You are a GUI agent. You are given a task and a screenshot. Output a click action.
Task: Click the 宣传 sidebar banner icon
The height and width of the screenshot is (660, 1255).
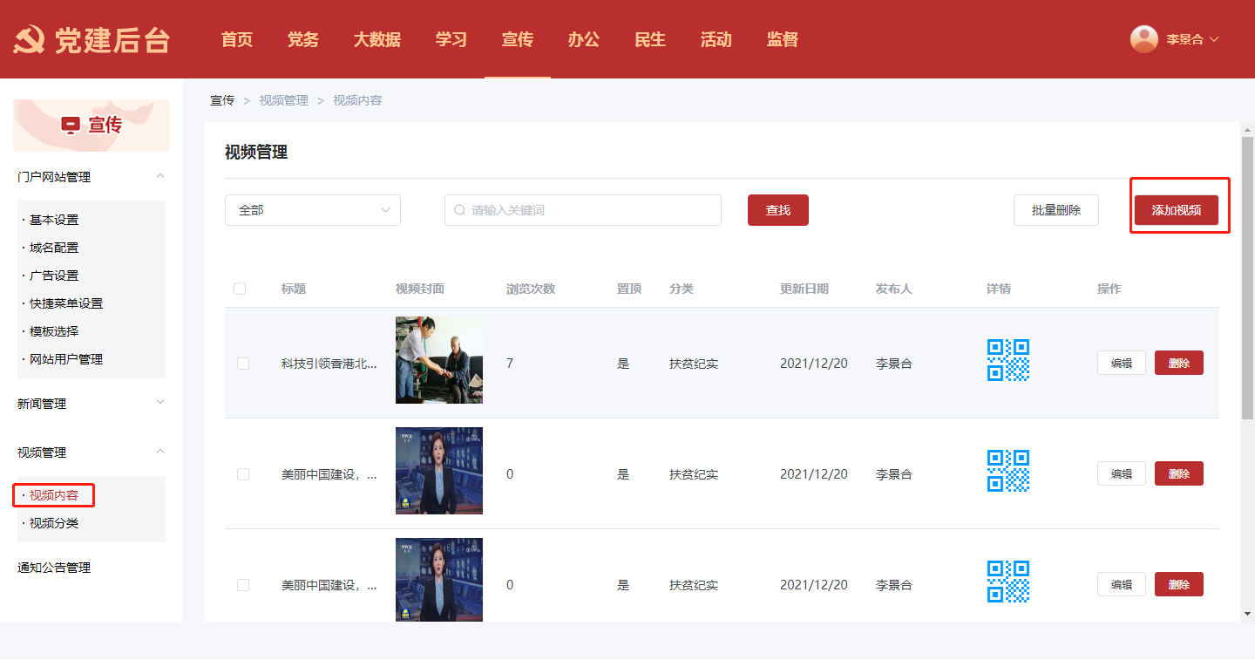click(x=71, y=126)
